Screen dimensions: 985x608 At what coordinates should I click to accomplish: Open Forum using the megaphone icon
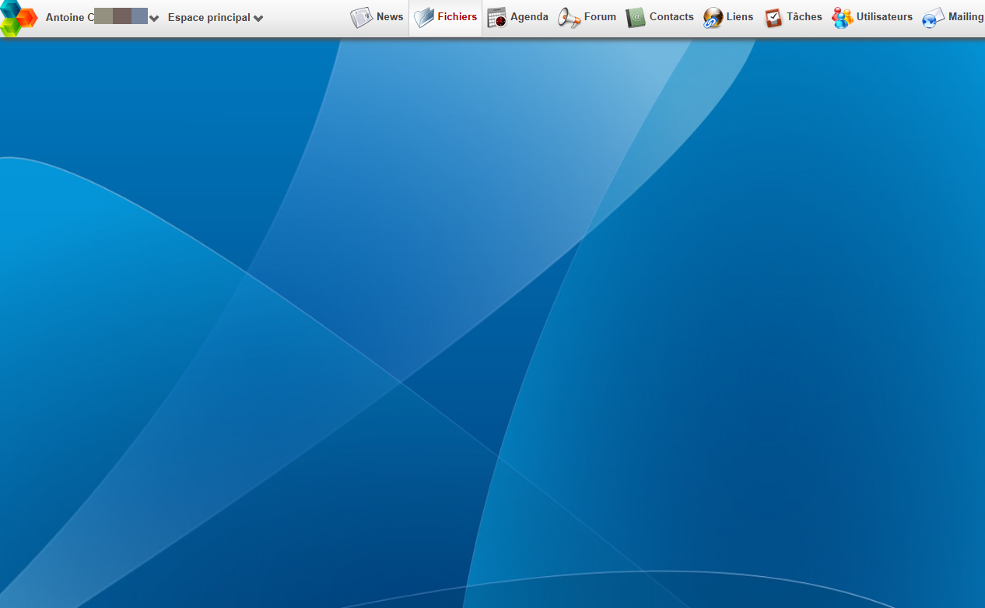pyautogui.click(x=570, y=16)
